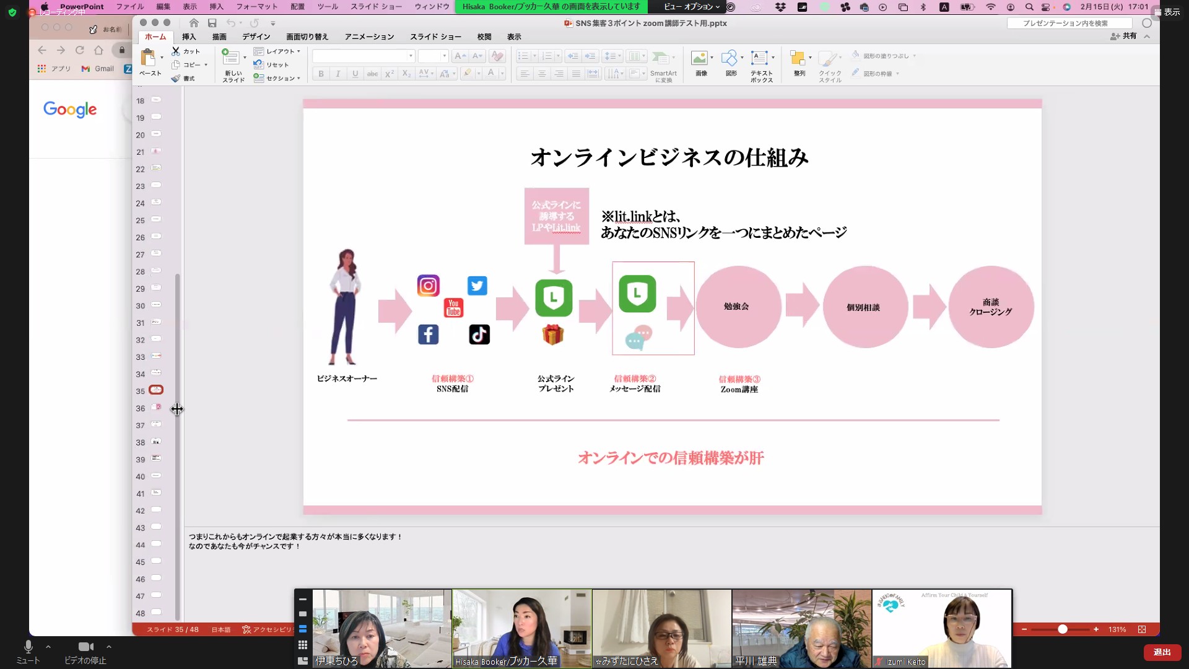Click the zoom out minus button
This screenshot has height=669, width=1189.
pos(1024,629)
